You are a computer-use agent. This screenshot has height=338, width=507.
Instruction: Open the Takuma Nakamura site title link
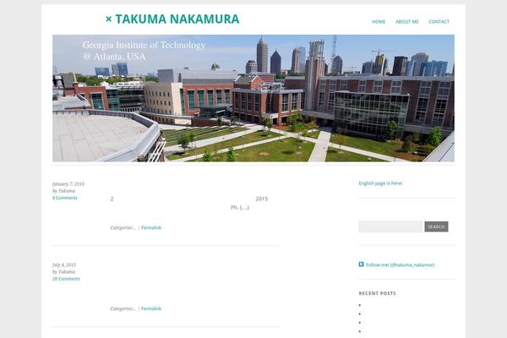pyautogui.click(x=172, y=19)
